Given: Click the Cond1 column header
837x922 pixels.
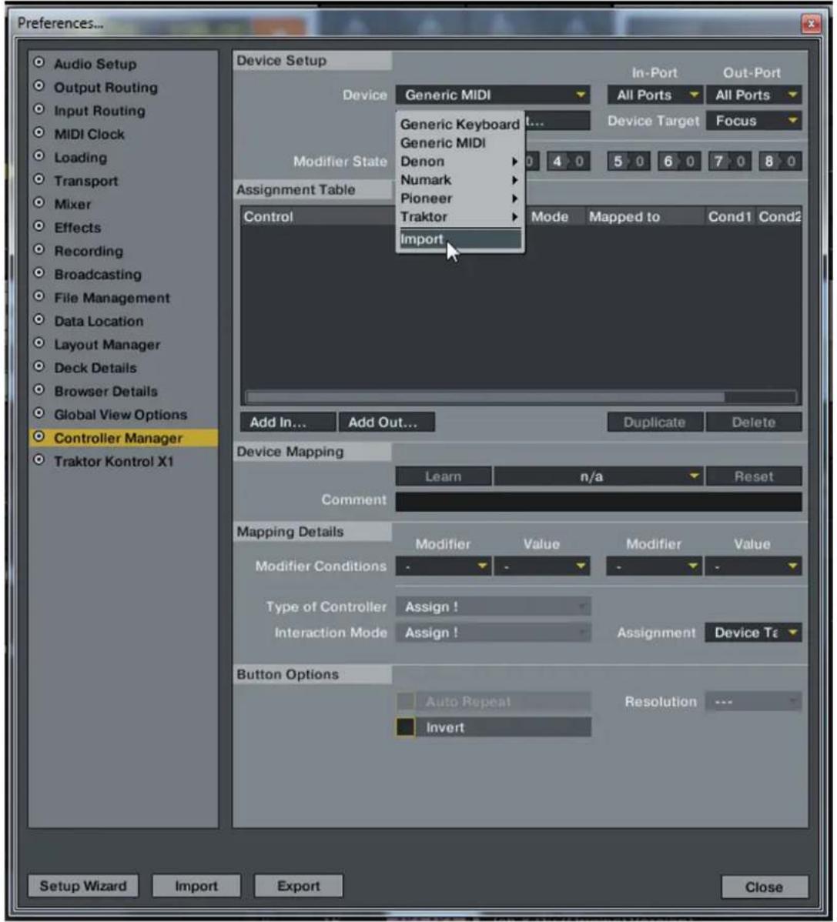Looking at the screenshot, I should 730,216.
